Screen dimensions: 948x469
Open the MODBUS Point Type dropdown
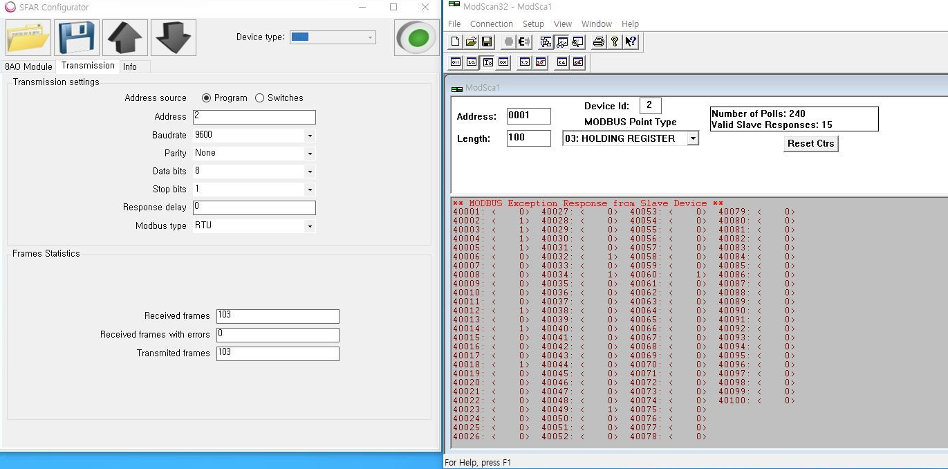692,138
